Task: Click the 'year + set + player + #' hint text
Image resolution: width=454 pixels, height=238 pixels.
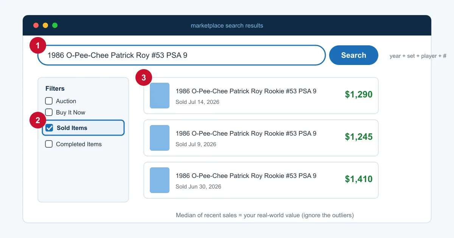Action: (x=418, y=56)
